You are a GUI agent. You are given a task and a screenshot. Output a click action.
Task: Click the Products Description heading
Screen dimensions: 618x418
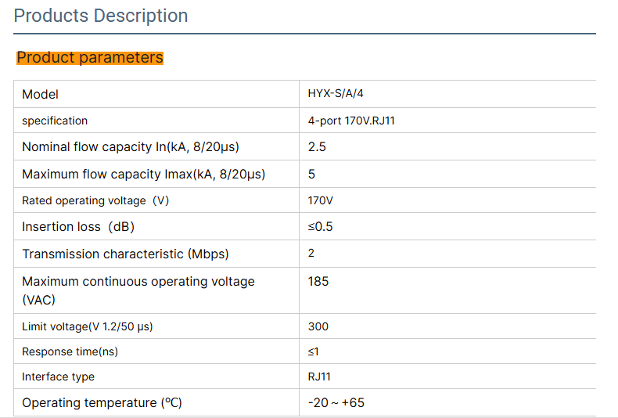101,16
